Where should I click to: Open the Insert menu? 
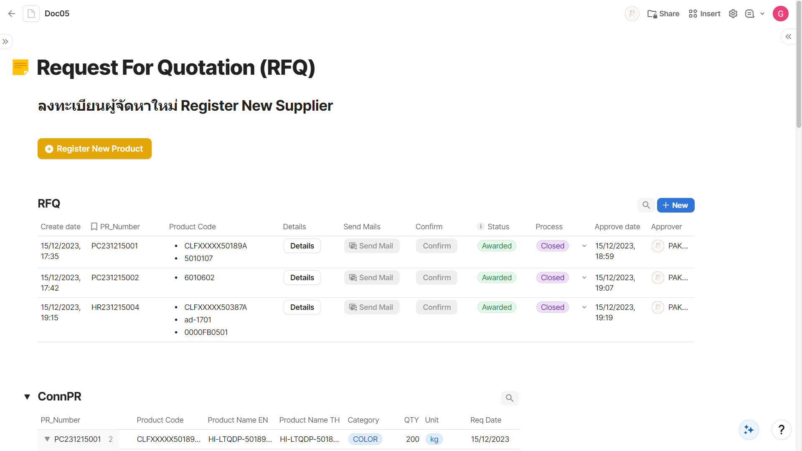click(x=705, y=14)
